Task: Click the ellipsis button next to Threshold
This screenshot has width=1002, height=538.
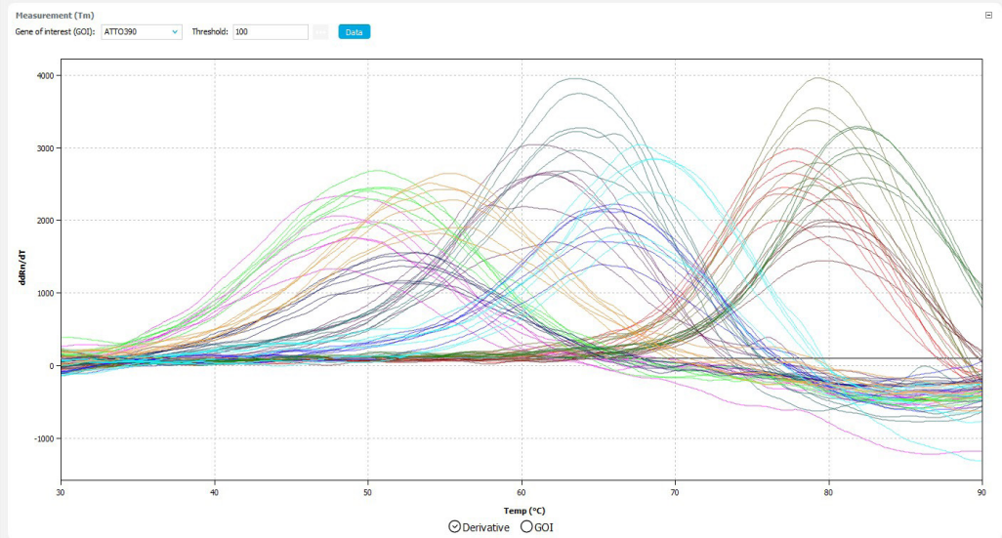Action: 320,32
